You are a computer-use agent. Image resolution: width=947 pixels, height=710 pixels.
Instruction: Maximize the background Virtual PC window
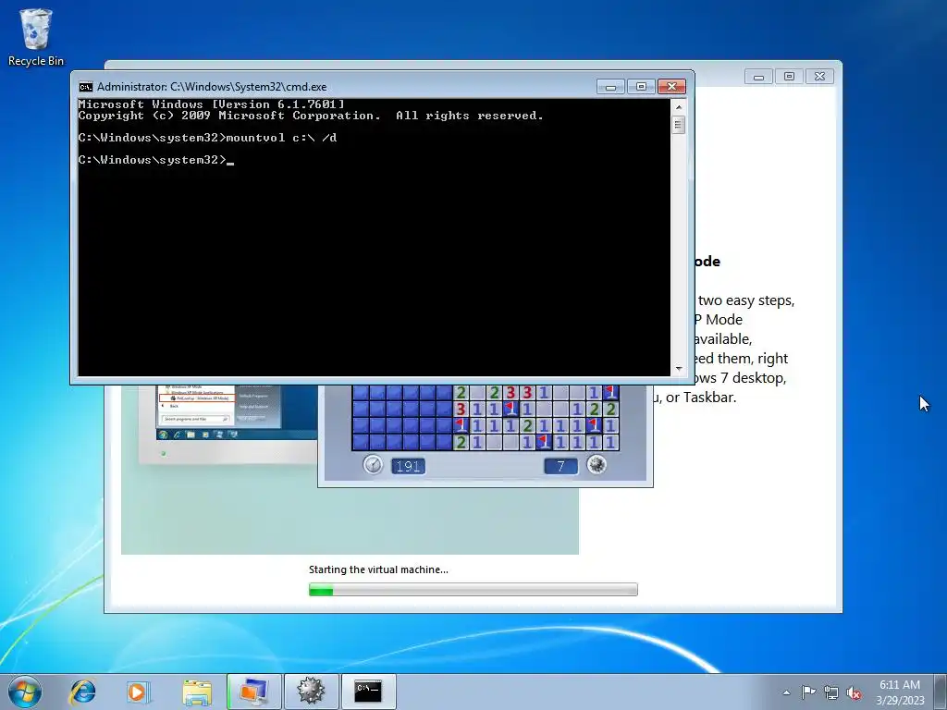789,77
